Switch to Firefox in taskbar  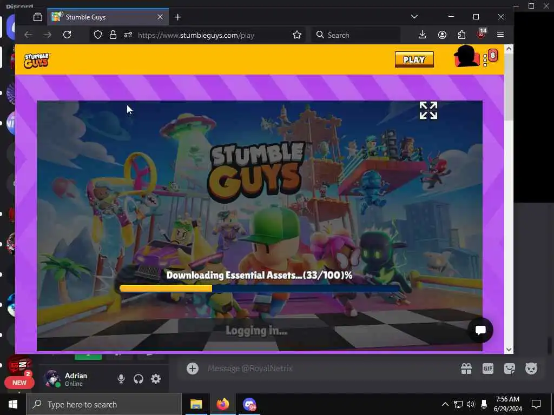pos(222,404)
